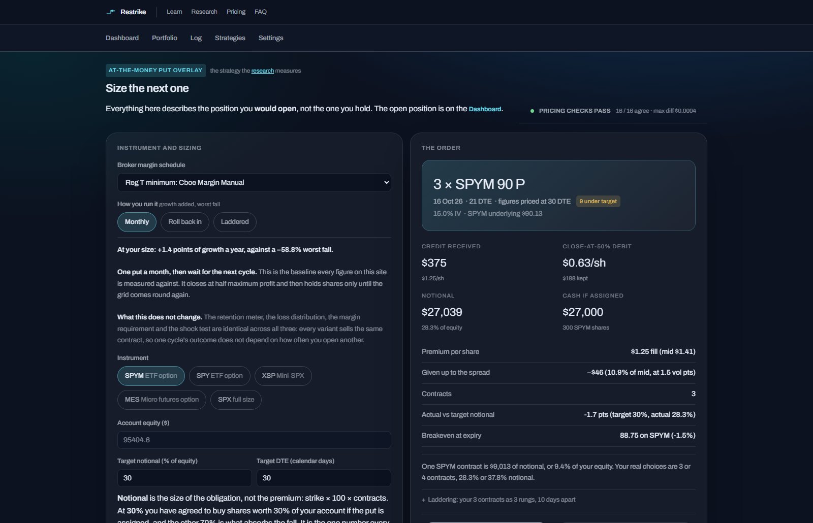Viewport: 813px width, 523px height.
Task: Click '16 / 16 agree · max diff $0.0004' text
Action: pos(656,111)
